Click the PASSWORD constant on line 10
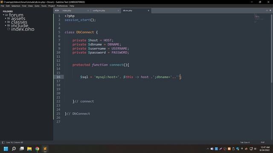The image size is (273, 153). point(119,52)
